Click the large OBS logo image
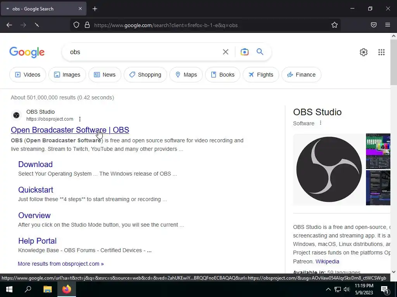Viewport: 397px width, 297px height. (329, 169)
